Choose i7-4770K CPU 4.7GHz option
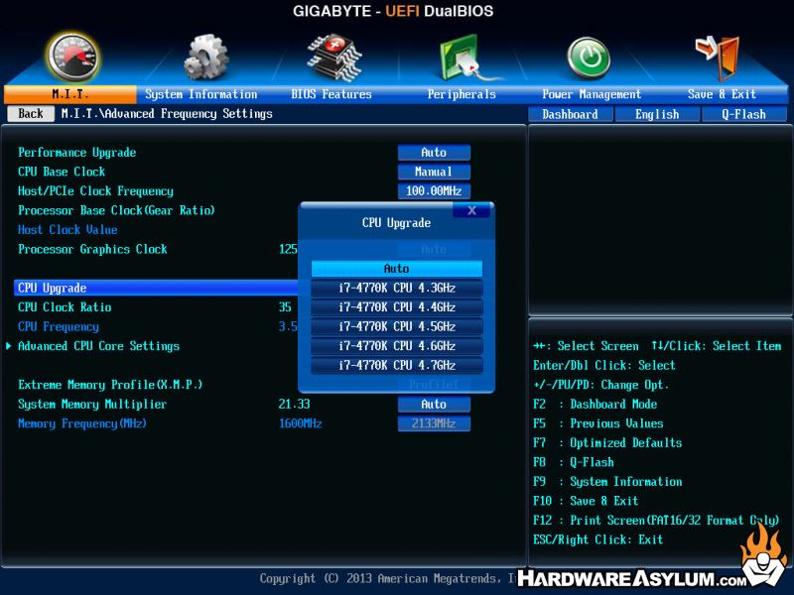Viewport: 794px width, 595px height. pyautogui.click(x=396, y=365)
